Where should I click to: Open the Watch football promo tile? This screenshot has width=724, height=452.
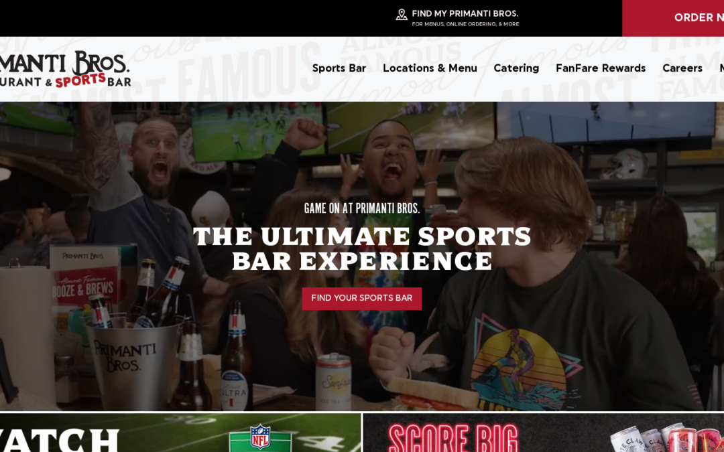[x=180, y=433]
